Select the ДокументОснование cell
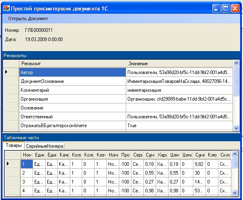This screenshot has width=243, height=200. 73,81
